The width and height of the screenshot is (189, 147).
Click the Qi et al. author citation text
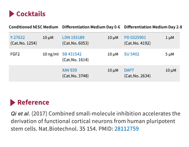point(20,113)
